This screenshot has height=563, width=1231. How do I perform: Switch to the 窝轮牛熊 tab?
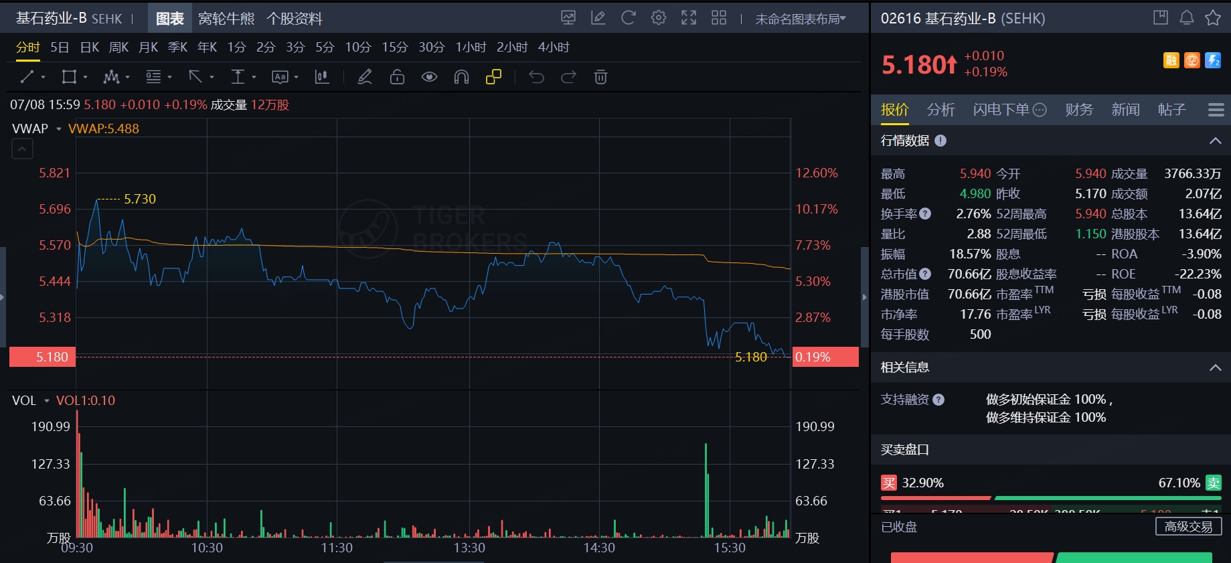[x=226, y=19]
